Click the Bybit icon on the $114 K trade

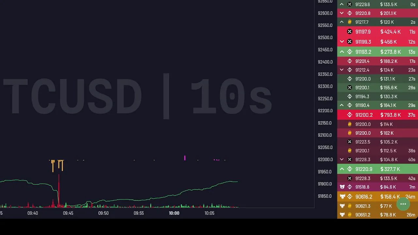pos(350,124)
